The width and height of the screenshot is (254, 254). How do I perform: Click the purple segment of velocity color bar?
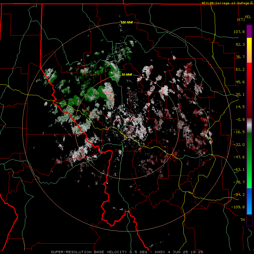tap(249, 31)
